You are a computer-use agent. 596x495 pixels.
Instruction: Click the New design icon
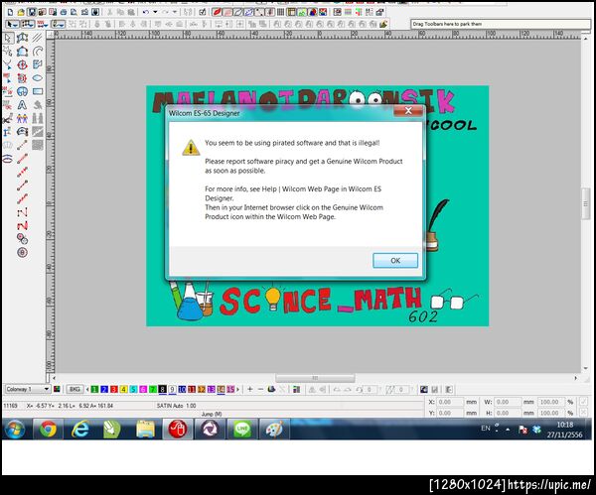coord(10,12)
